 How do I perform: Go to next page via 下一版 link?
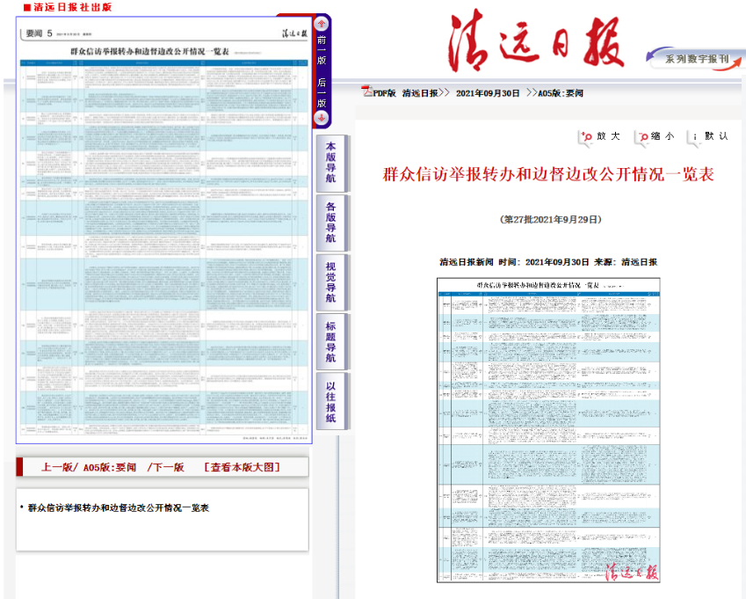pyautogui.click(x=167, y=467)
